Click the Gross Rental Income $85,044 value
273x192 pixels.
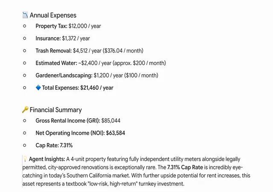click(111, 121)
